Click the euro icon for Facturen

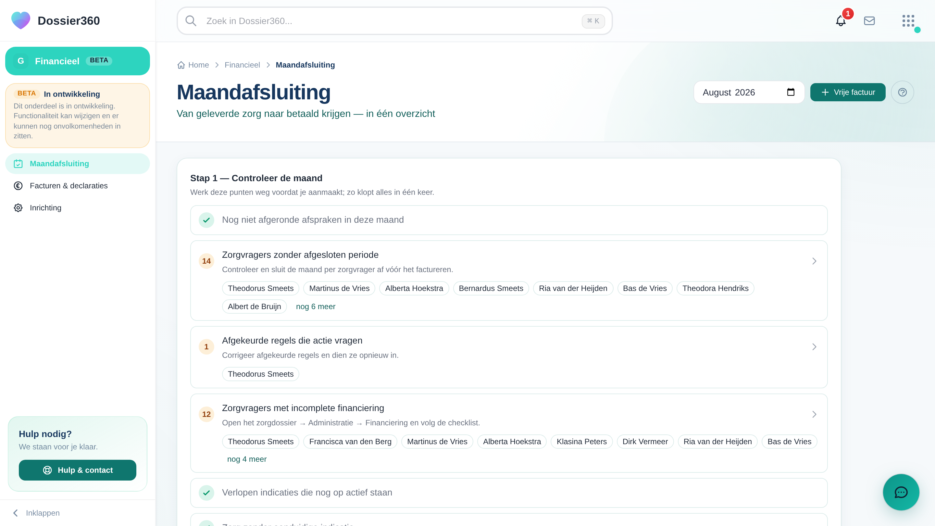(18, 186)
